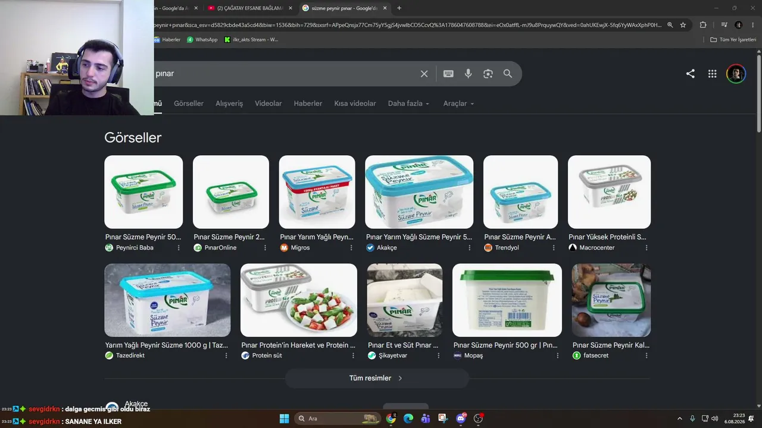Open OBS Studio from the taskbar
Viewport: 762px width, 428px height.
tap(478, 418)
